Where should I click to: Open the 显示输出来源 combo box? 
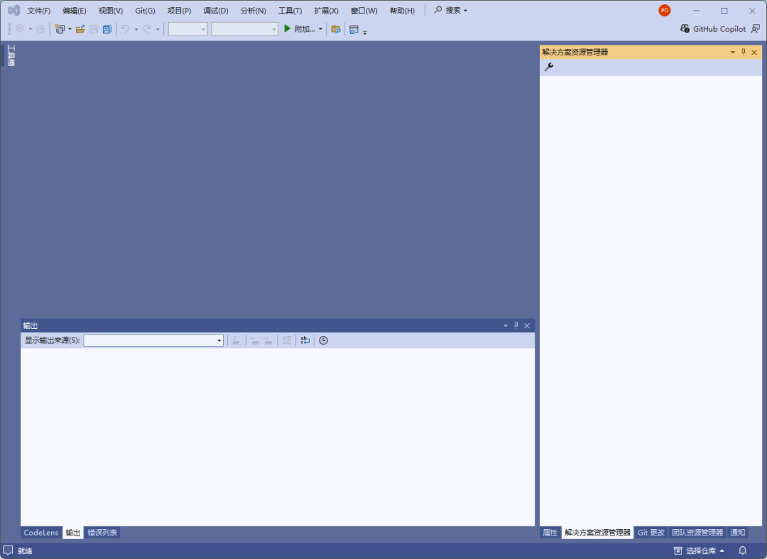[153, 340]
